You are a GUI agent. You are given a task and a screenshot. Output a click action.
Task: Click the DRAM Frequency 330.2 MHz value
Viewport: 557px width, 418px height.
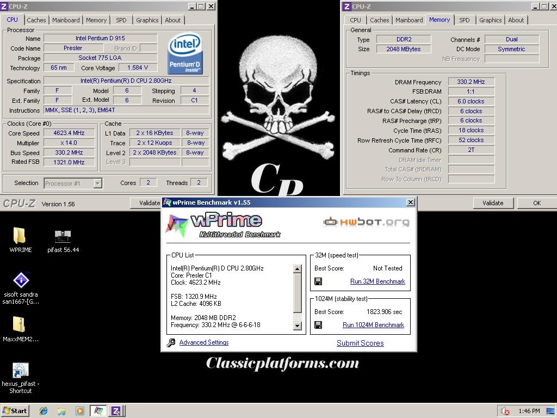pos(471,82)
